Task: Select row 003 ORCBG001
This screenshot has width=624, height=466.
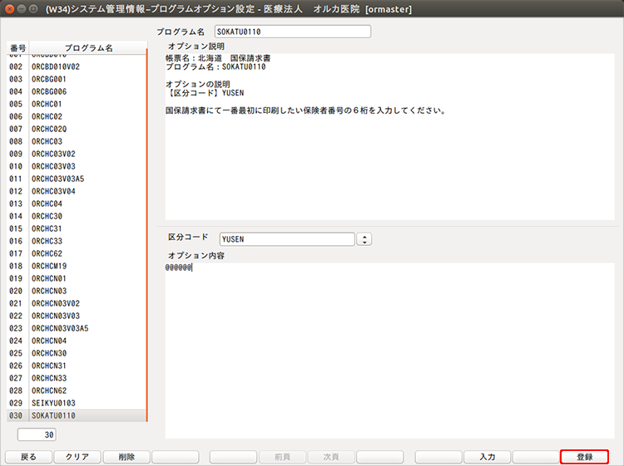Action: (x=77, y=79)
